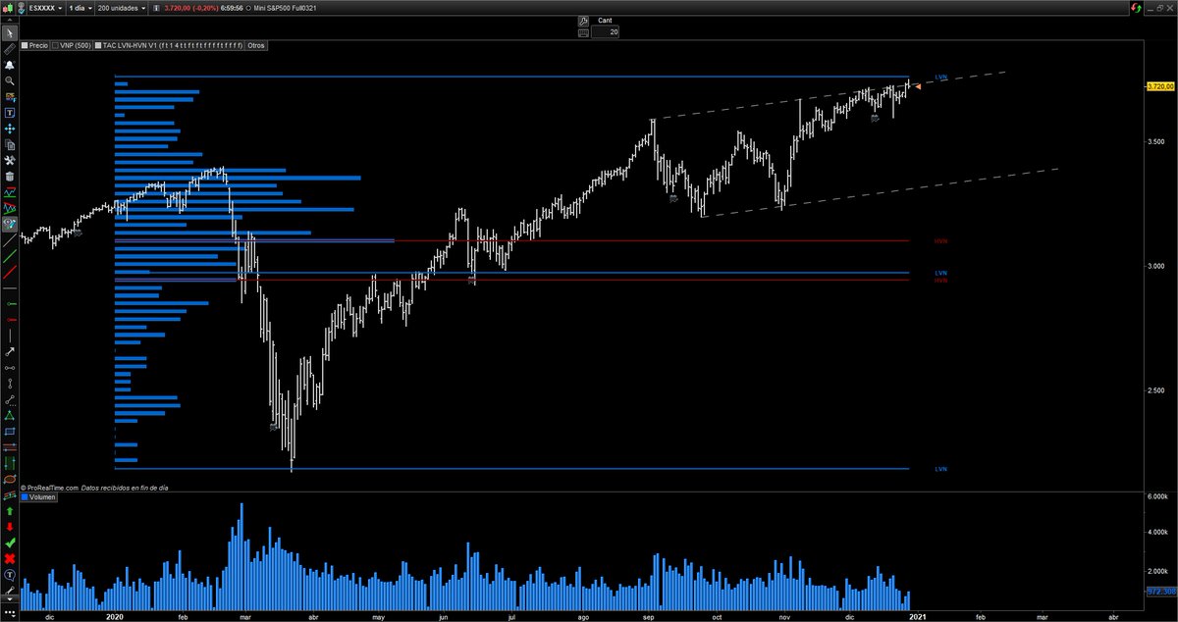Toggle the Volumen indicator label
The width and height of the screenshot is (1178, 622).
point(37,497)
